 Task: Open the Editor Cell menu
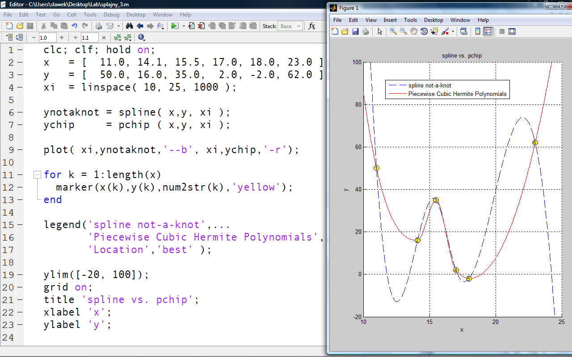pos(71,14)
